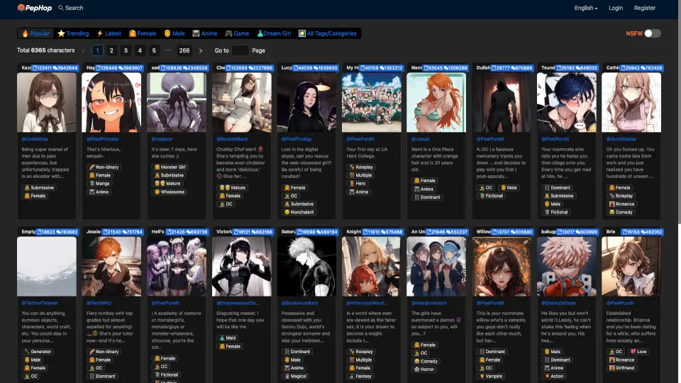Go to next page using right arrow
This screenshot has height=383, width=681.
[x=201, y=50]
